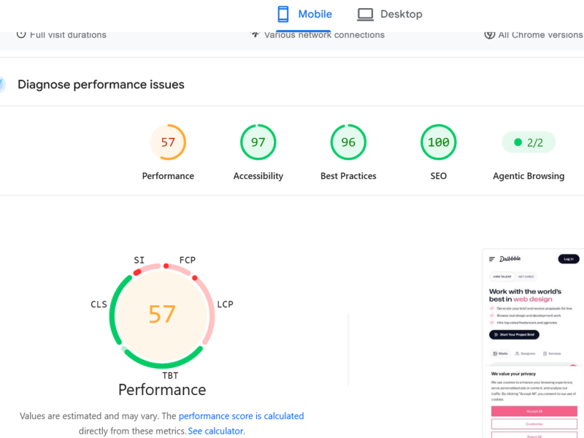Click the desktop laptop icon
Screen dimensions: 584x438
366,15
